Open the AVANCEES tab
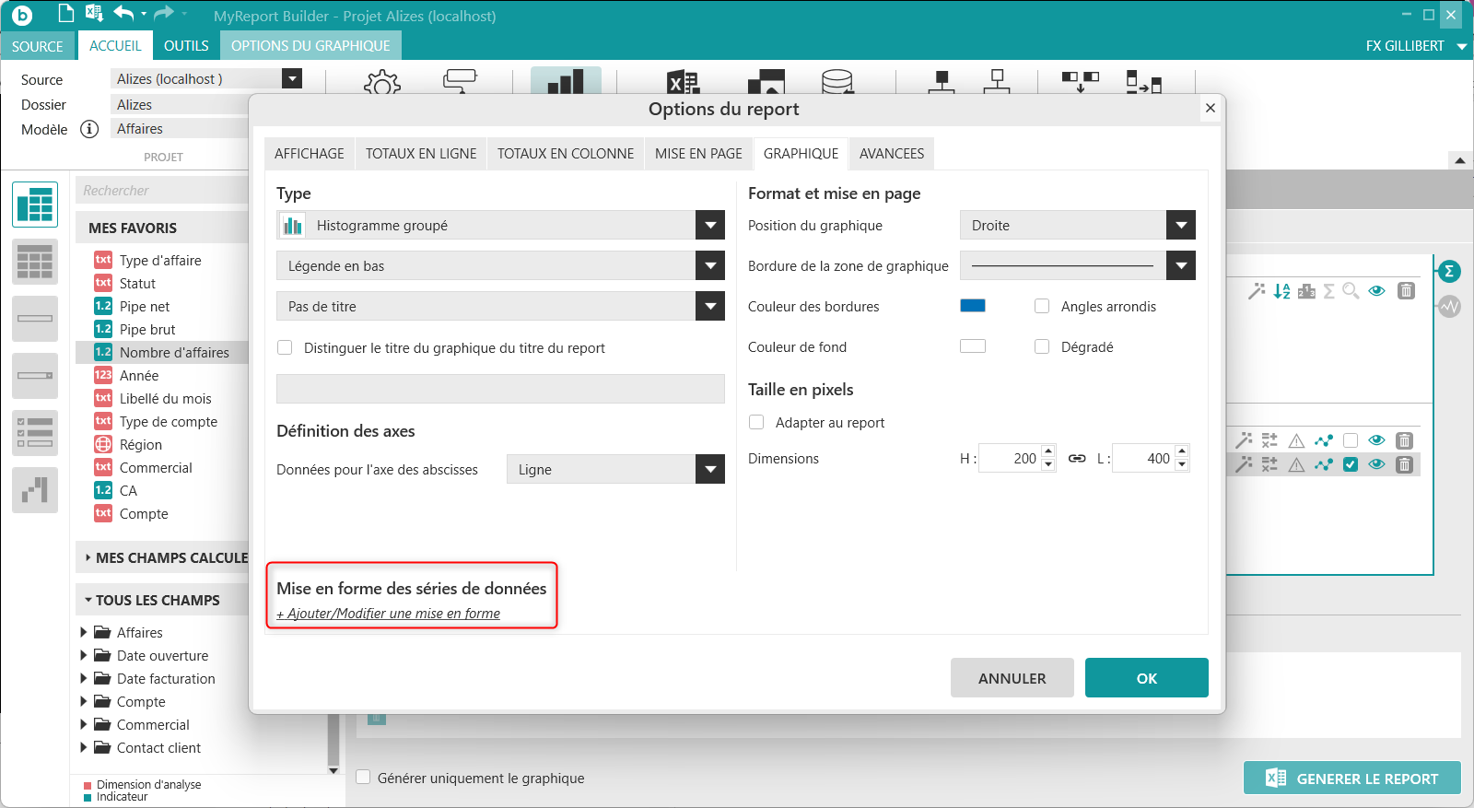This screenshot has width=1474, height=808. click(x=891, y=153)
